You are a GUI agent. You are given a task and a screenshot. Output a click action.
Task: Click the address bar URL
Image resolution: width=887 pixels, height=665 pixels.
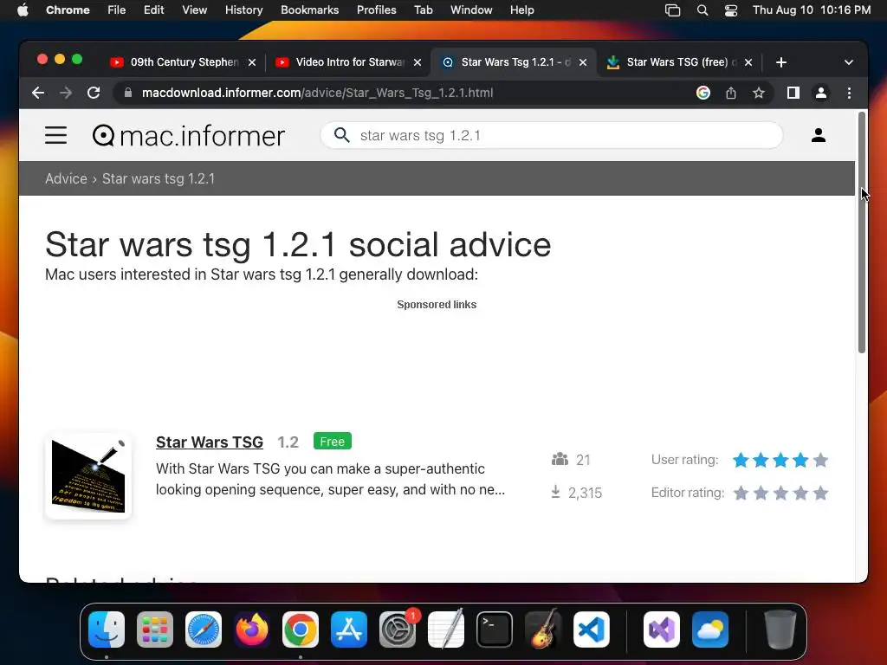pyautogui.click(x=317, y=93)
